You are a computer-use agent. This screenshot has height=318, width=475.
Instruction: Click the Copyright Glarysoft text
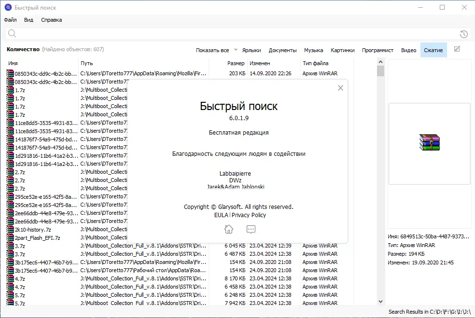239,207
